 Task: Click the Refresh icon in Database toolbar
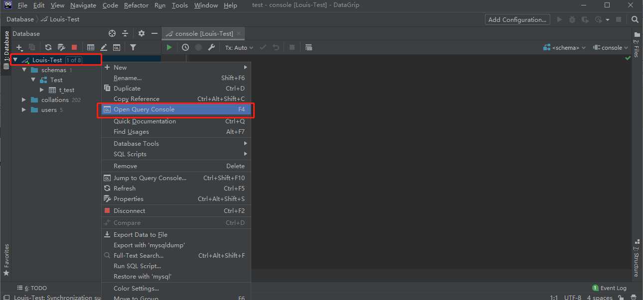(x=48, y=47)
